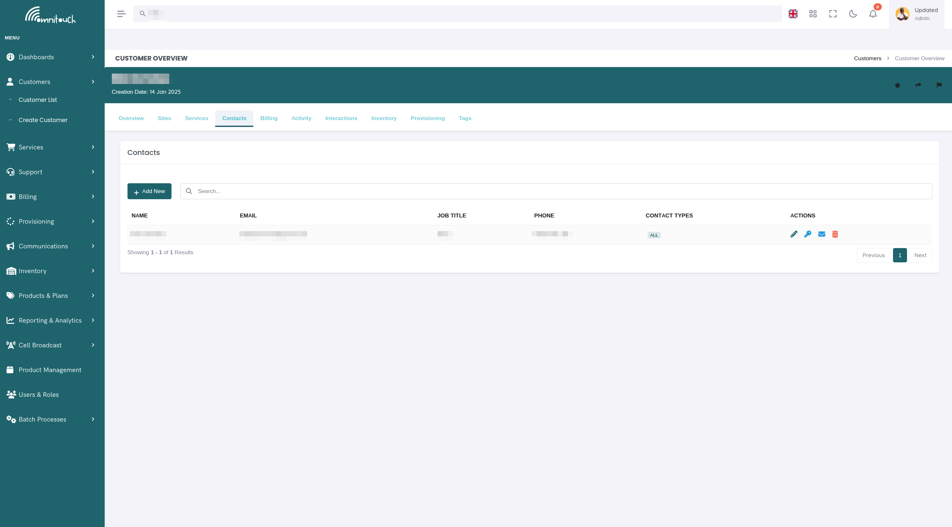
Task: Open the notifications bell
Action: 872,14
